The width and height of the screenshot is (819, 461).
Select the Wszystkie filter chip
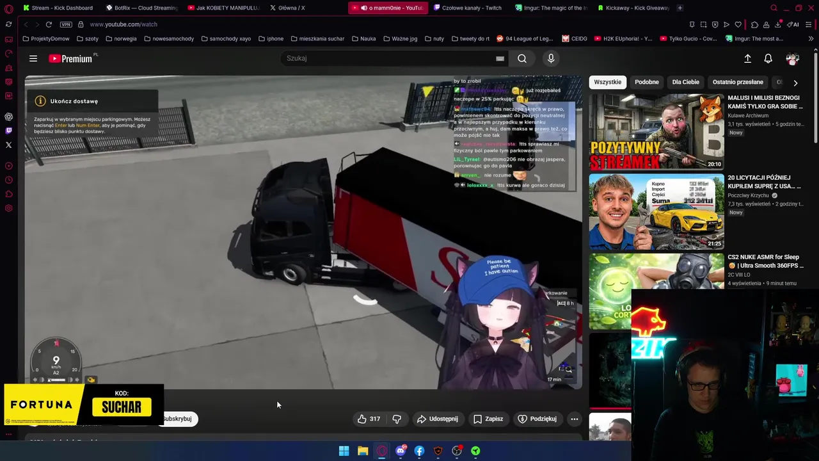point(607,82)
